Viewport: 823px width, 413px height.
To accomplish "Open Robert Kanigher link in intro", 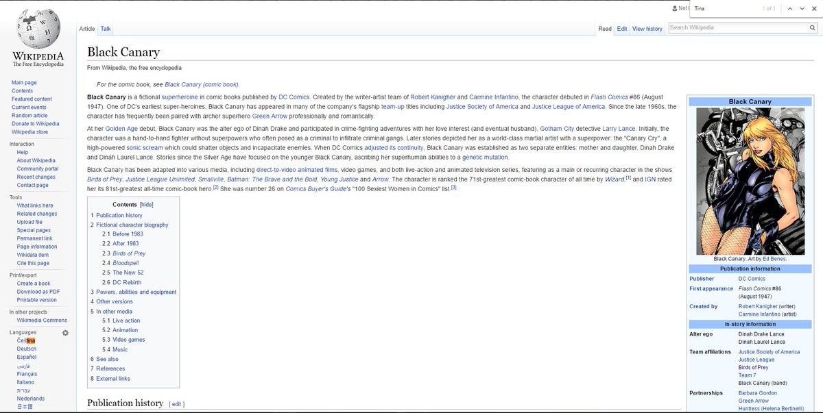I will pyautogui.click(x=433, y=97).
